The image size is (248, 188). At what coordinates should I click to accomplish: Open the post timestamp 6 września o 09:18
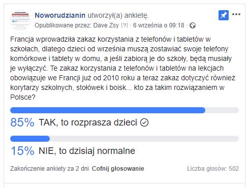159,25
